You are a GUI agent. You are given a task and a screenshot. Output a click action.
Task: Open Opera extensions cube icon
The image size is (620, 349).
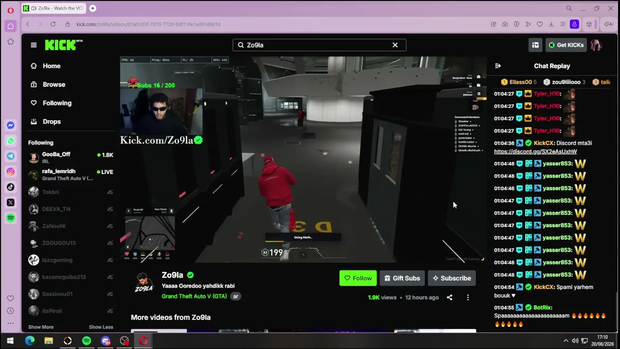(589, 24)
